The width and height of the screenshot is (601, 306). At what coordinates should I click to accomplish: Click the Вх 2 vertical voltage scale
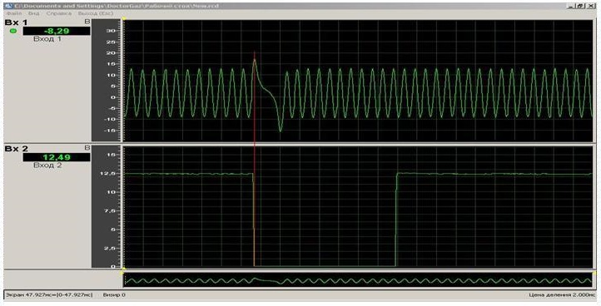tap(107, 207)
